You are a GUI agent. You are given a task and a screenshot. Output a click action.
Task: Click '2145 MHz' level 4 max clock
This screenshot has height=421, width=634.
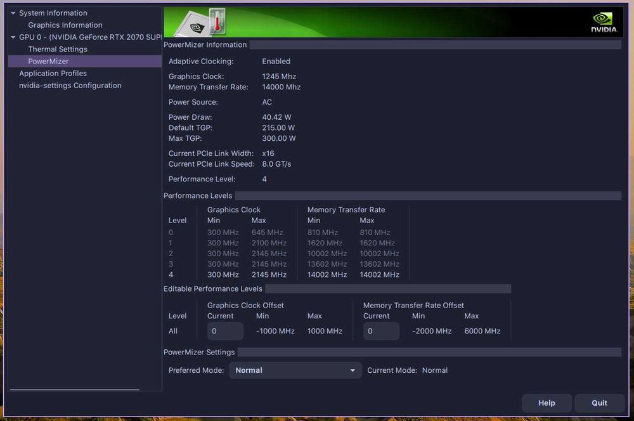click(x=269, y=275)
